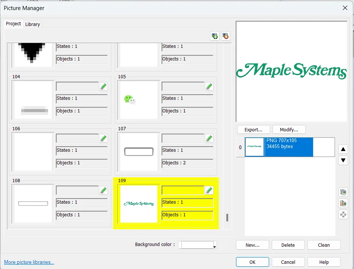Switch to the Library tab
The height and width of the screenshot is (269, 354).
[32, 24]
